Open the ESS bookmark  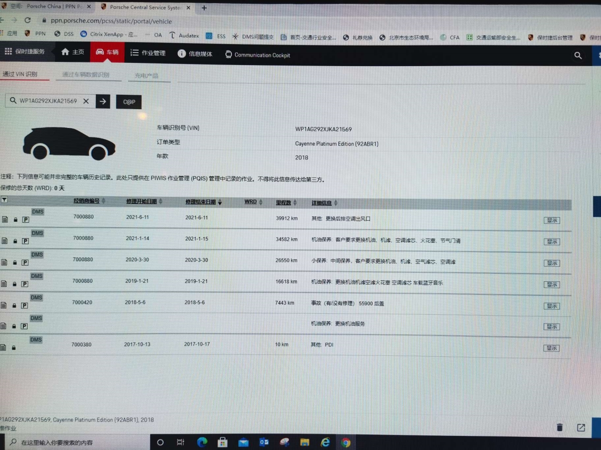216,36
